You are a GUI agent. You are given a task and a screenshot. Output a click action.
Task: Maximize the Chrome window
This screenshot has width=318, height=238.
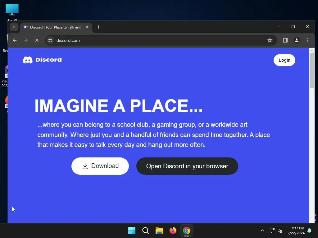(293, 27)
